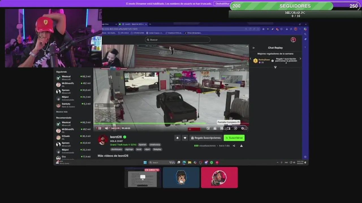Screen dimensions: 362x203
Task: Open Cry in the Recomendado list
Action: (73, 158)
